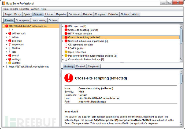Click the issue list scrollbar up arrow
185x129 pixels.
tap(181, 26)
